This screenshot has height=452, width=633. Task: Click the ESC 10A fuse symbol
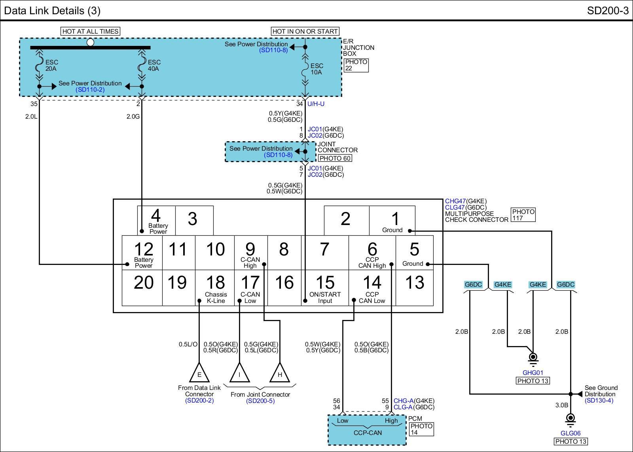[x=305, y=69]
